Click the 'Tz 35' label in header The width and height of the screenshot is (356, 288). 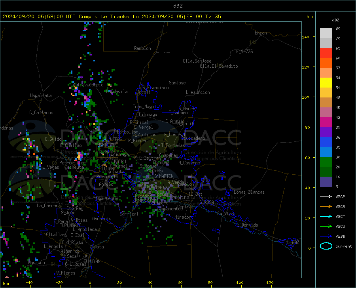[213, 17]
